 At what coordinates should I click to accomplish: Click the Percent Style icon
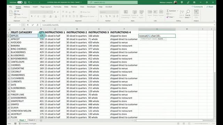106,16
